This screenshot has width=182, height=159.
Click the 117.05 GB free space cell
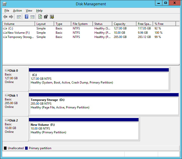(x=144, y=28)
